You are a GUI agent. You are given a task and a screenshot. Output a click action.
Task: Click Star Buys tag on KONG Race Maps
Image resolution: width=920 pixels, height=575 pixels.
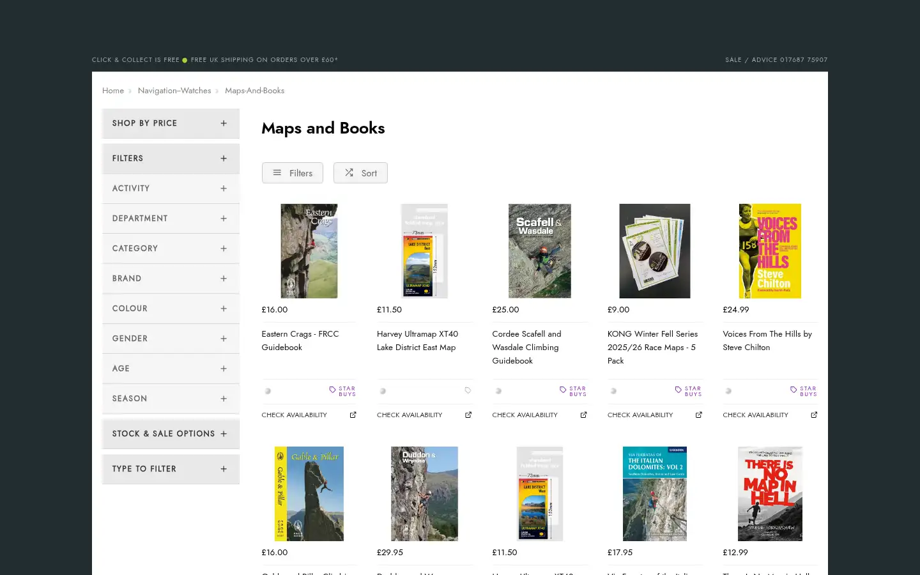[689, 391]
